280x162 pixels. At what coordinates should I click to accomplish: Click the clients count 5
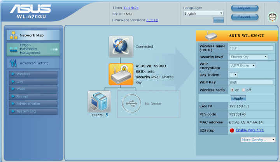tap(107, 115)
